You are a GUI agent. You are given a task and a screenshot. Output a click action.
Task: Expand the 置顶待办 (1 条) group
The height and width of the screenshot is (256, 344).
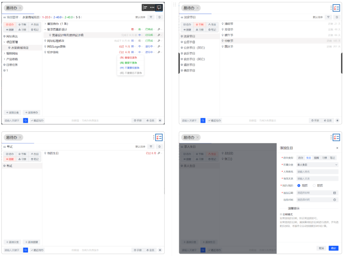tap(45, 24)
